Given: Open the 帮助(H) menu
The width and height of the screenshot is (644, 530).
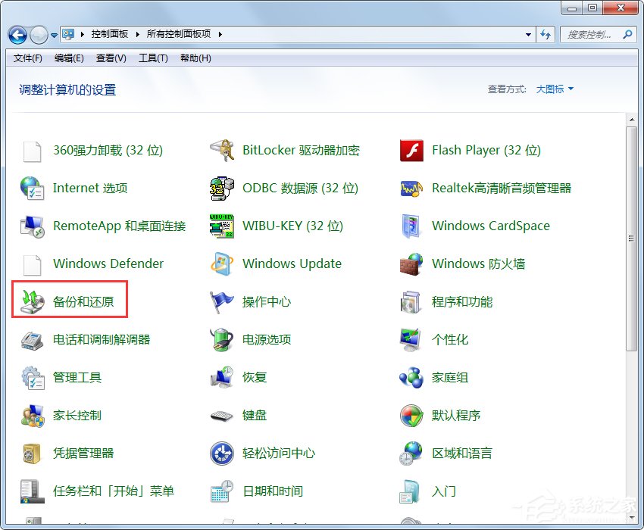Looking at the screenshot, I should coord(195,58).
